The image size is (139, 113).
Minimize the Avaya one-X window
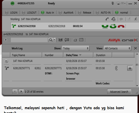[x=130, y=4]
